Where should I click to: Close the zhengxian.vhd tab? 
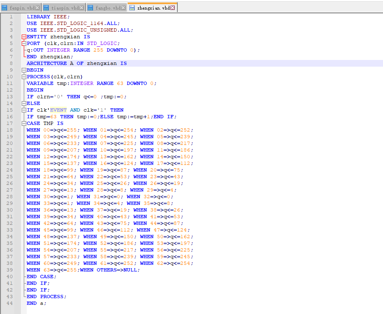click(x=172, y=8)
